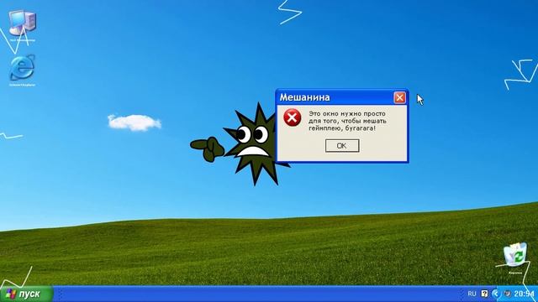Click the creature's pointing hand
This screenshot has width=538, height=302.
pyautogui.click(x=208, y=149)
